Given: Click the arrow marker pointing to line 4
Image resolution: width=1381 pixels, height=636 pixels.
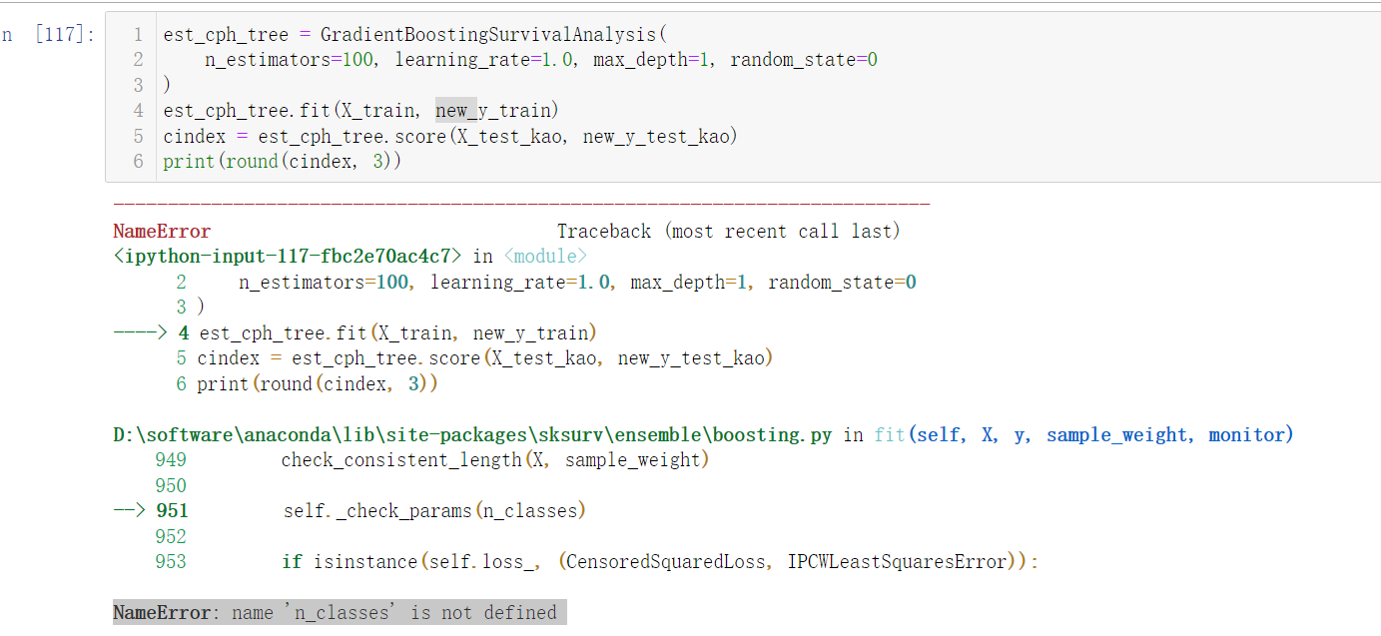Looking at the screenshot, I should click(140, 331).
